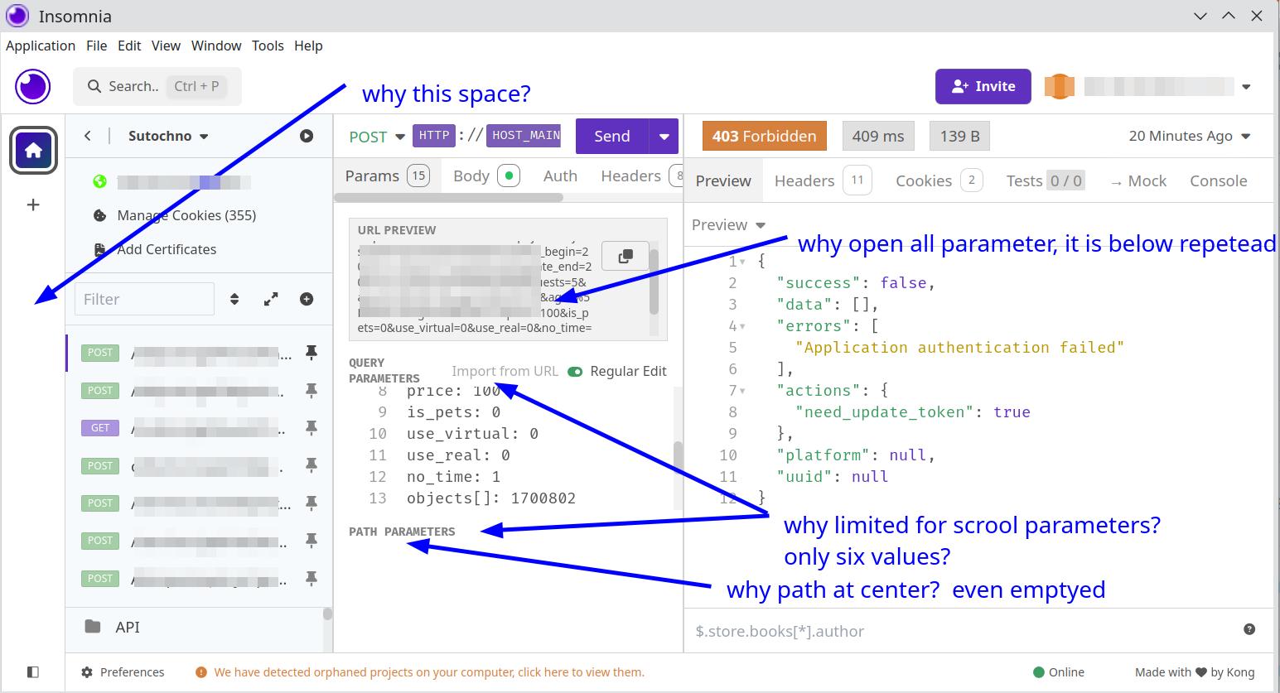Click the URL preview vertical scrollbar

[654, 282]
